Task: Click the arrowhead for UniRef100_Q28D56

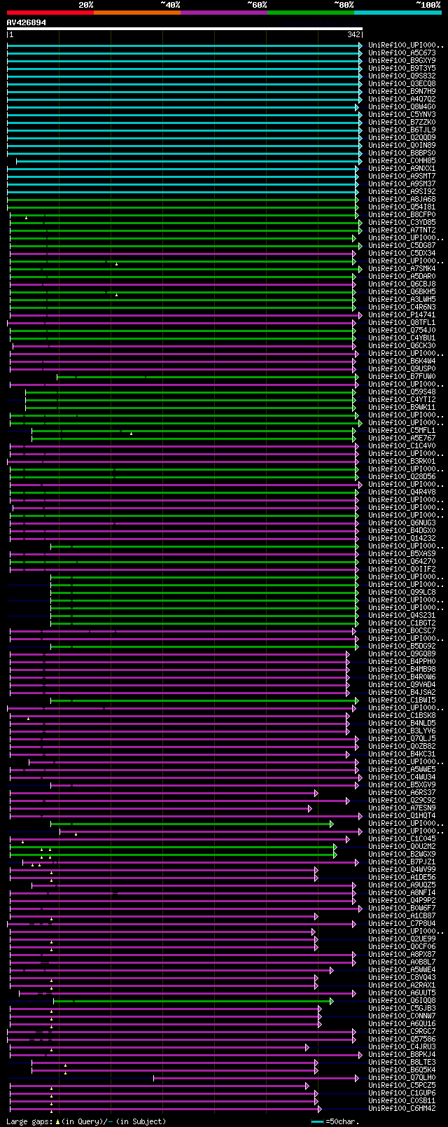Action: pos(357,476)
